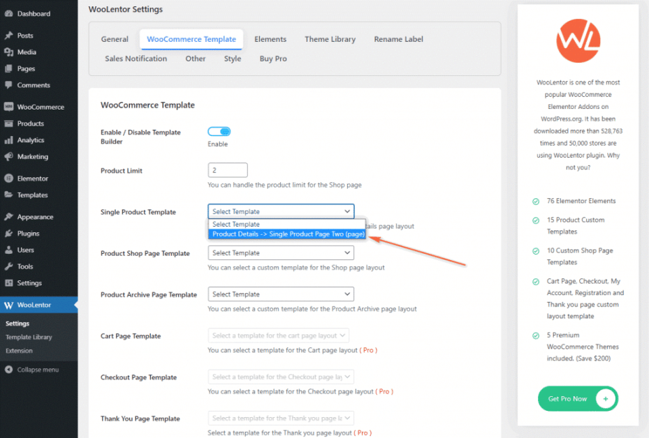Image resolution: width=649 pixels, height=438 pixels.
Task: Disable the Template Builder toggle
Action: click(x=219, y=131)
